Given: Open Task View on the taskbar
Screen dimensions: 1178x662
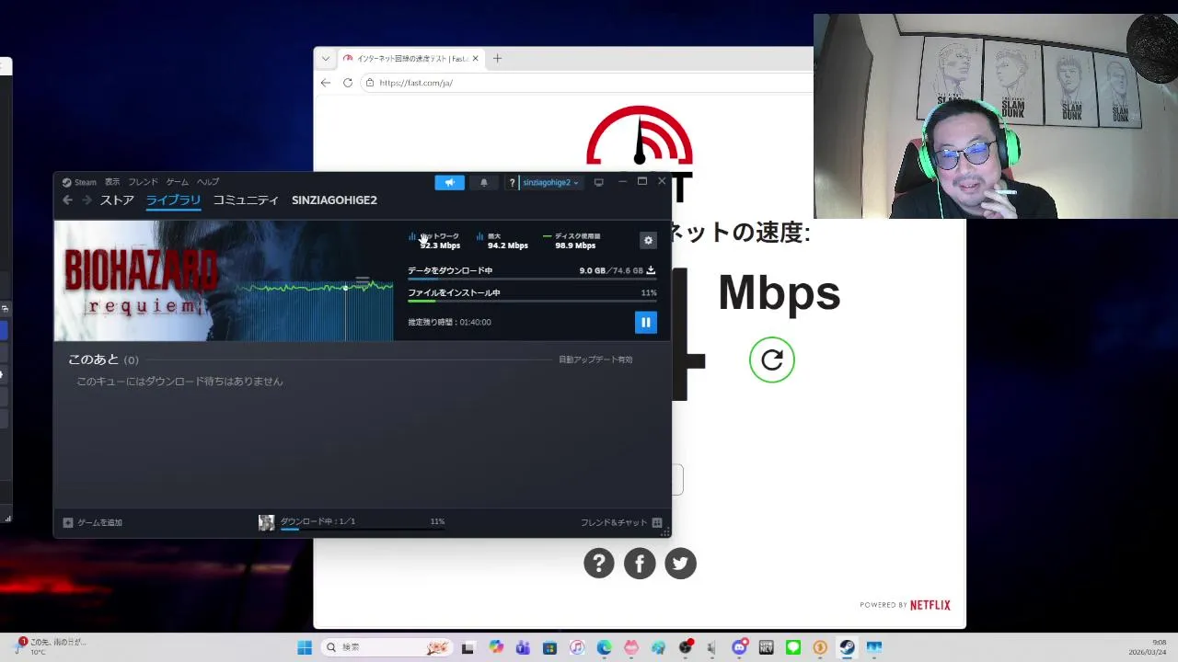Looking at the screenshot, I should [x=468, y=647].
